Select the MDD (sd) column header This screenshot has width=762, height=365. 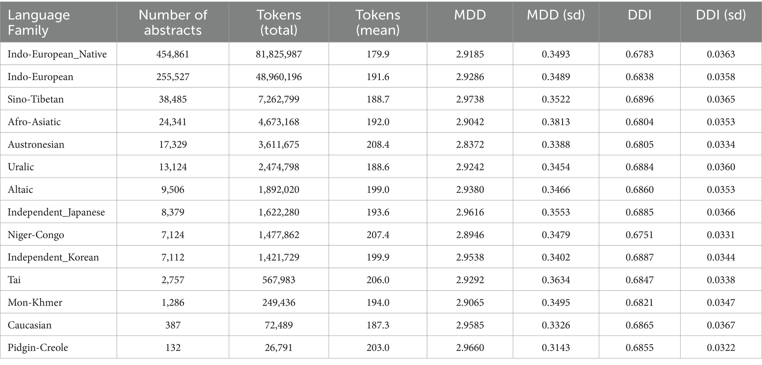(x=556, y=15)
